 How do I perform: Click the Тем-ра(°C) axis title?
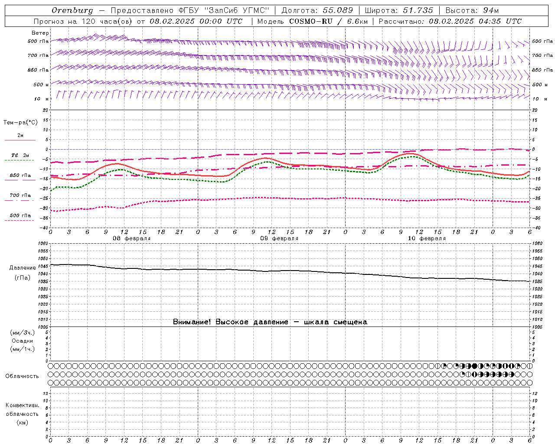point(20,123)
